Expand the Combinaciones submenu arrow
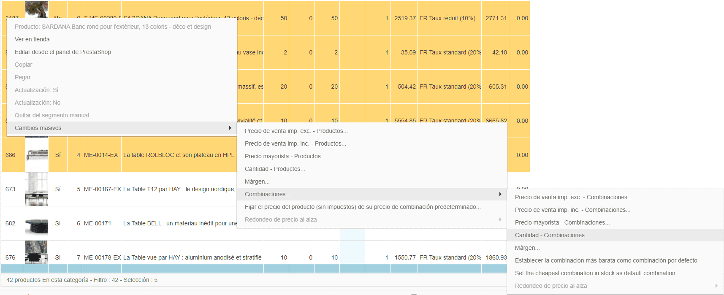 pyautogui.click(x=500, y=194)
